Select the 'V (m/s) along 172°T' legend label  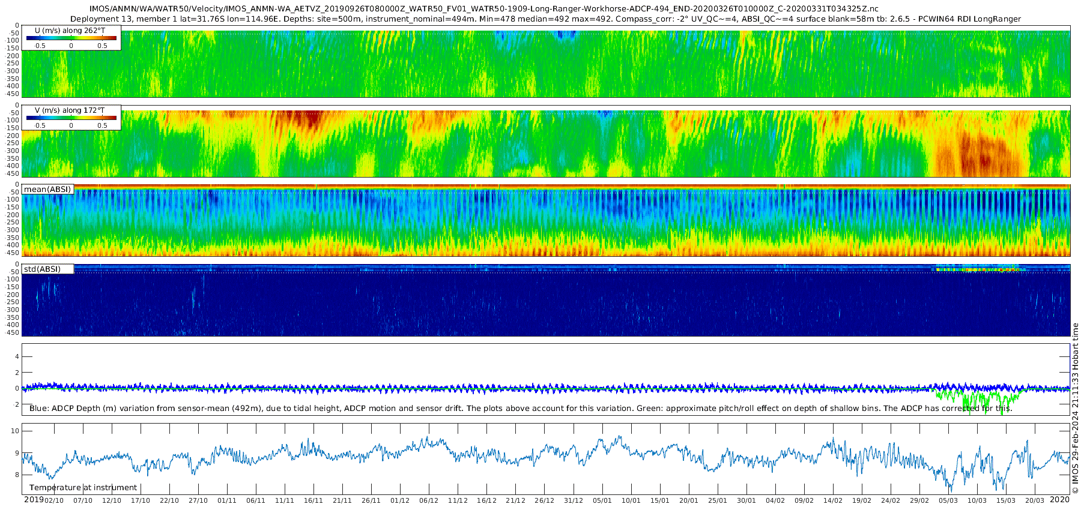tap(70, 110)
